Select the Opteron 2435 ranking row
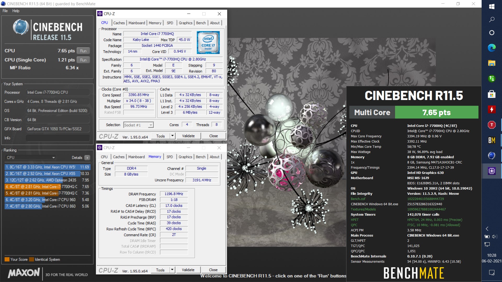Viewport: 502px width, 282px height. [47, 180]
